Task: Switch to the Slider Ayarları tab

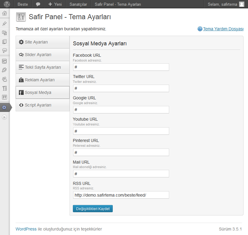Action: pos(42,55)
